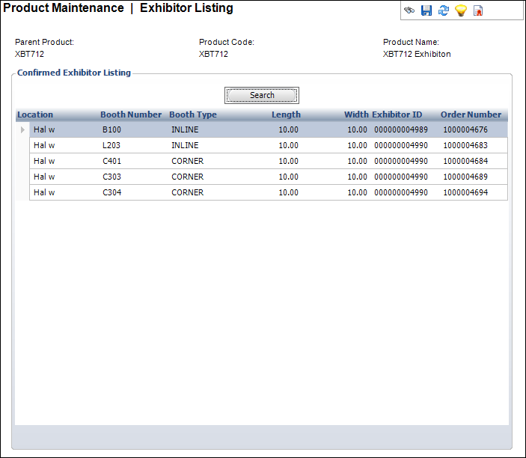The image size is (526, 458).
Task: Refresh the page with blue arrows icon
Action: tap(444, 10)
